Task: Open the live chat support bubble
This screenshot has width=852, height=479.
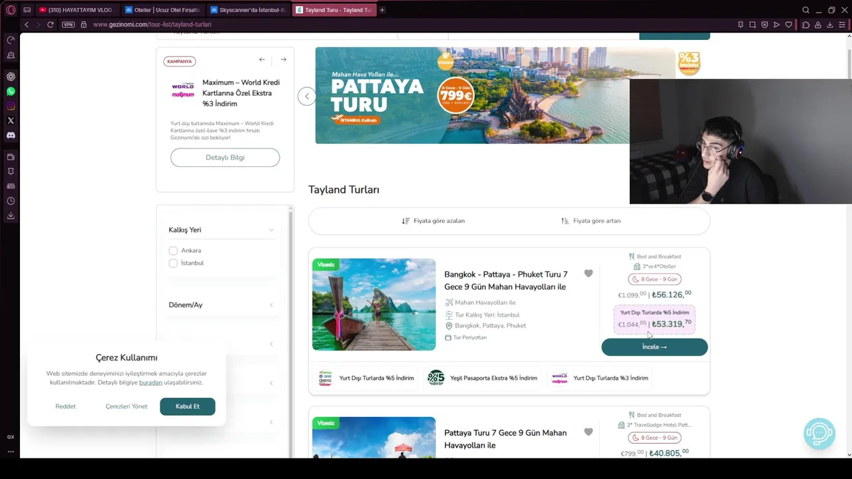Action: 819,434
